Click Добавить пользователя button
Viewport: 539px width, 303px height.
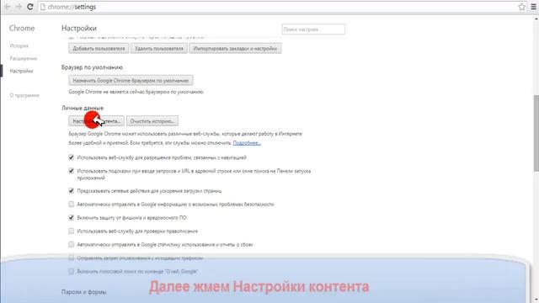(x=99, y=49)
